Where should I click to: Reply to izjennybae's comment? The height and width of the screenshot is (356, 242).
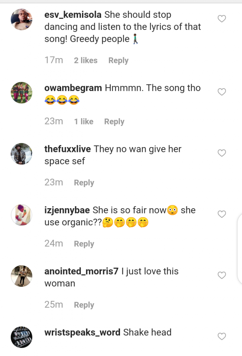click(84, 244)
